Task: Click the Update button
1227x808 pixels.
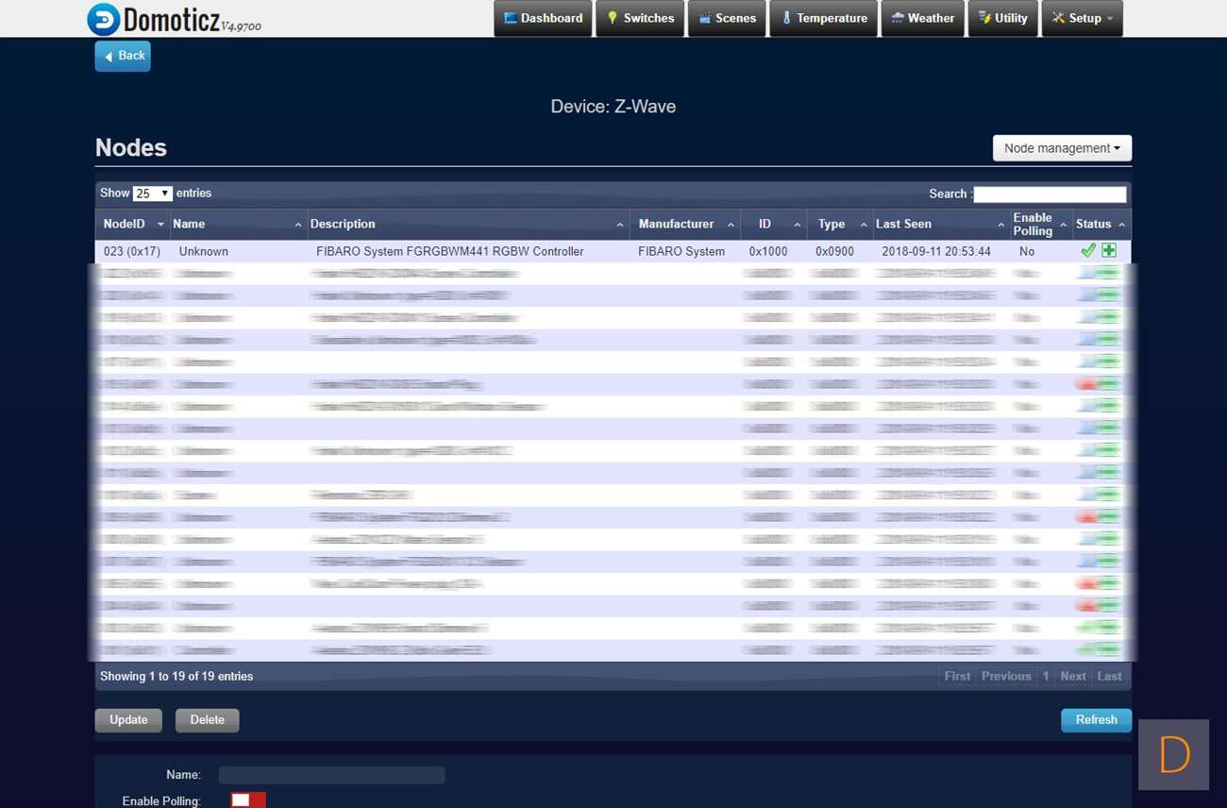Action: [128, 720]
